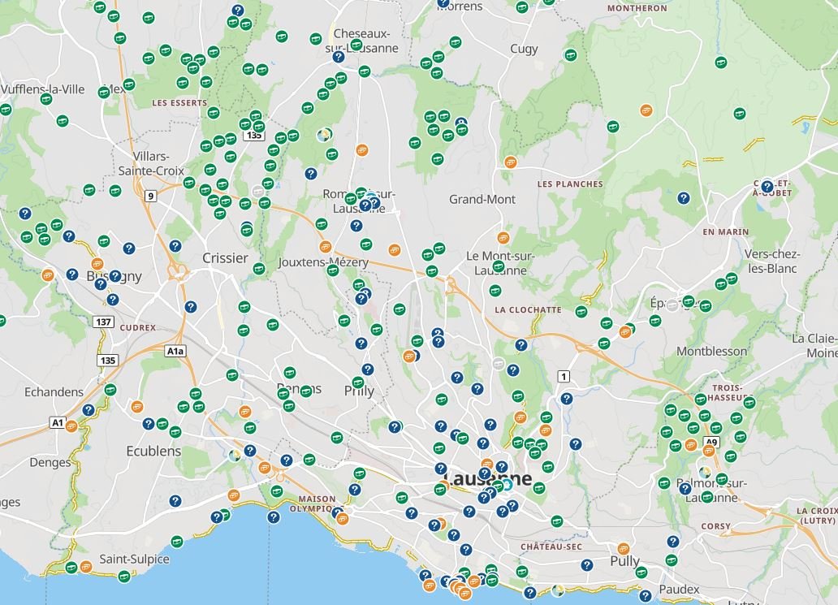
Task: Click the Vers-chez-les-Blanc label
Action: tap(771, 261)
